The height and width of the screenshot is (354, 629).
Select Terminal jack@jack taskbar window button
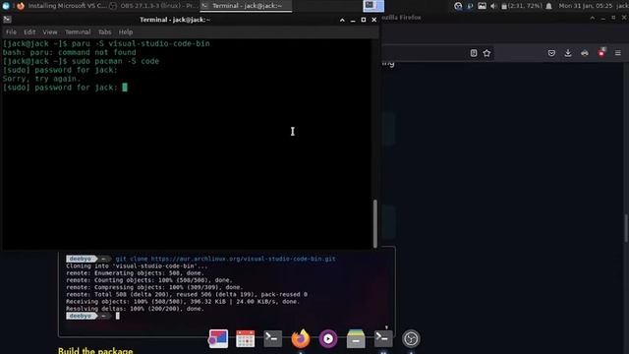[x=246, y=6]
